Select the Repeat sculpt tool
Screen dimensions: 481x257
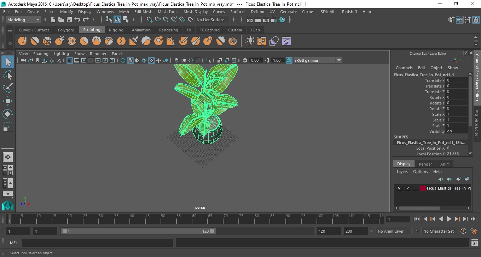pyautogui.click(x=121, y=41)
